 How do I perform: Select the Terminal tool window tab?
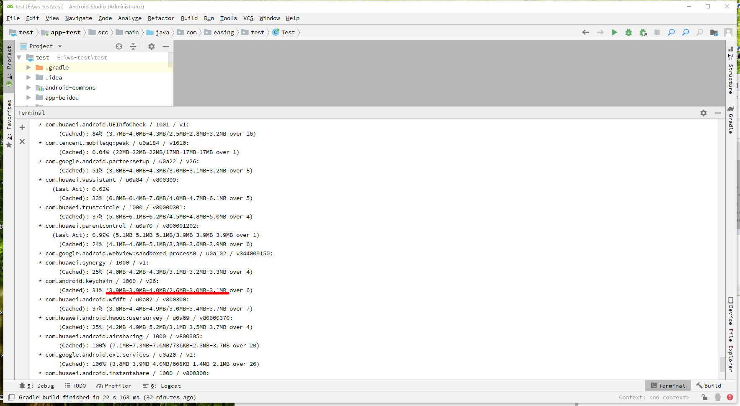point(668,386)
